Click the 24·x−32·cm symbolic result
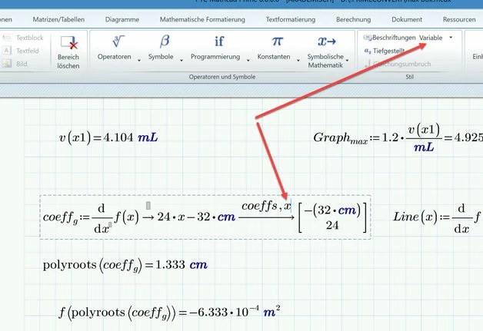Screen dimensions: 483x331 [196, 217]
